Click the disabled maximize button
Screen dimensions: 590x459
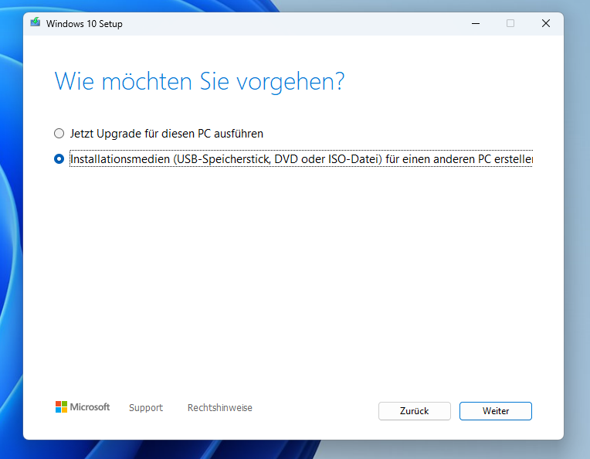click(x=510, y=23)
